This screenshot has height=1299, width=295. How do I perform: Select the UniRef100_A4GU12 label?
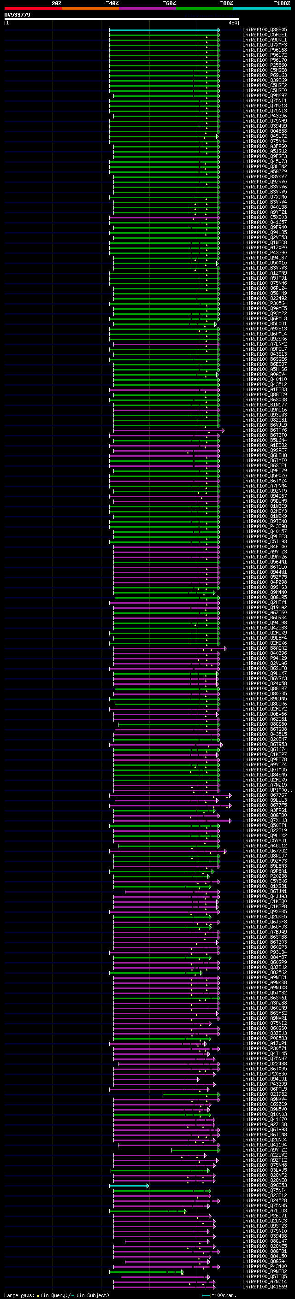pos(265,846)
